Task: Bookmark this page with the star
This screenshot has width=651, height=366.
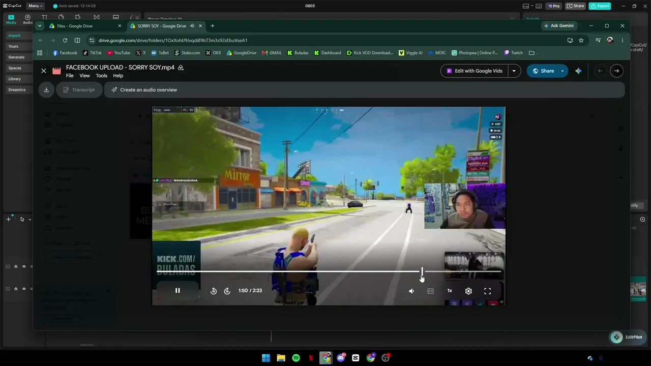Action: point(581,40)
